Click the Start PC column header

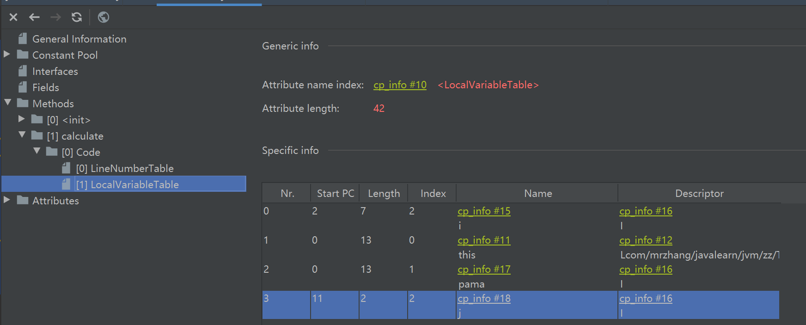(335, 193)
